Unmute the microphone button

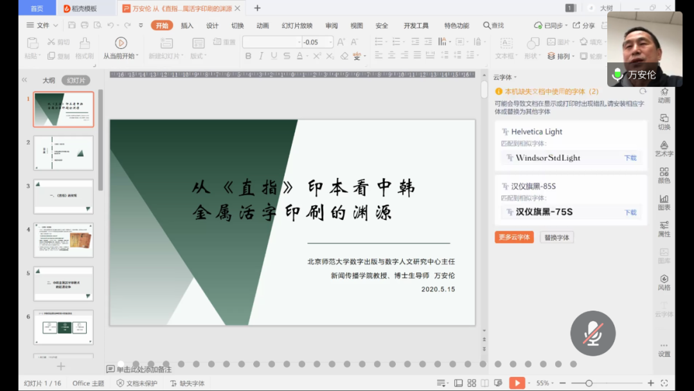pos(592,333)
